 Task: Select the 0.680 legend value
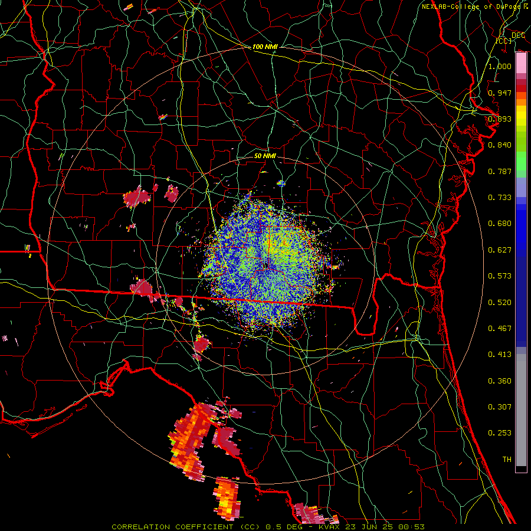(500, 224)
